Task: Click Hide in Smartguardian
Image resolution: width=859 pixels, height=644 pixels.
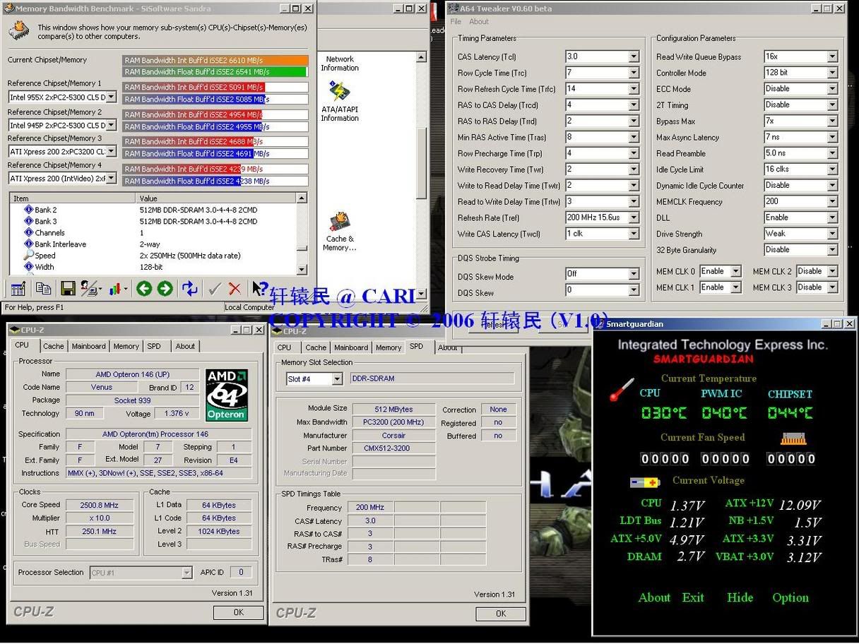Action: pyautogui.click(x=740, y=597)
